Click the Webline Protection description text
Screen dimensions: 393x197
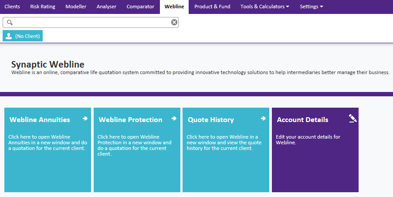[x=134, y=146]
